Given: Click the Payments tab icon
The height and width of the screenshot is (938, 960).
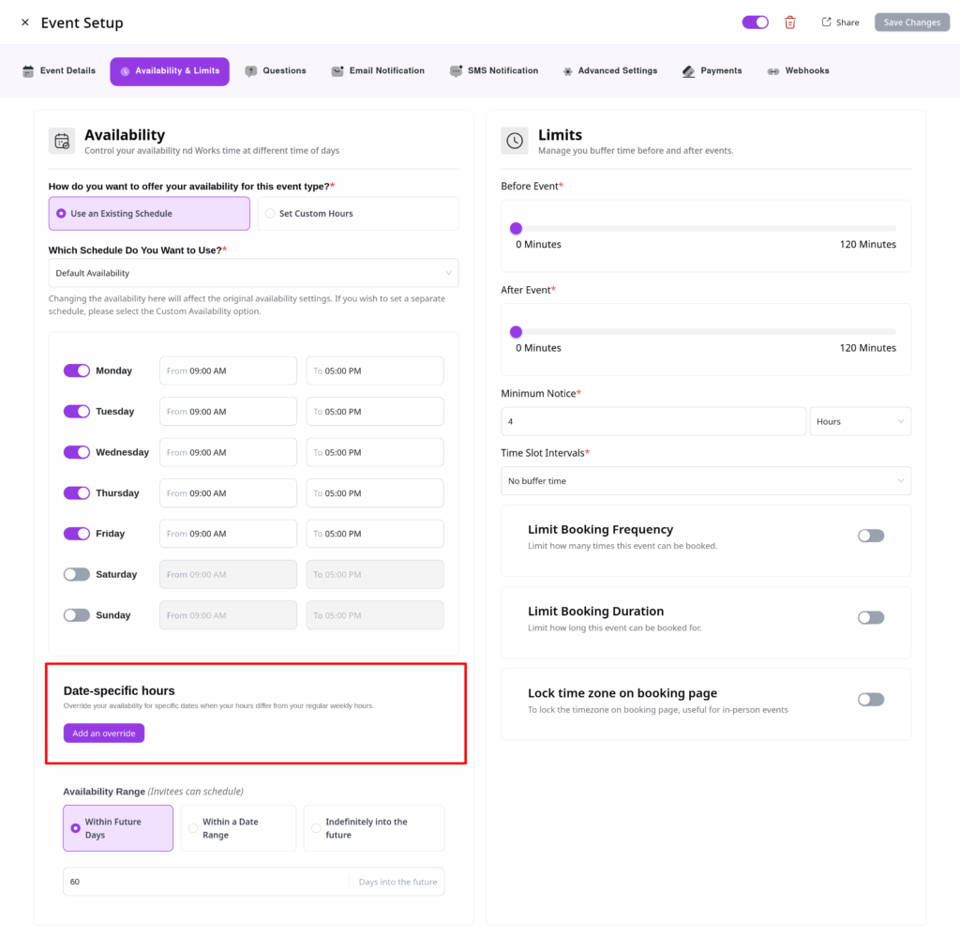Looking at the screenshot, I should (x=689, y=71).
